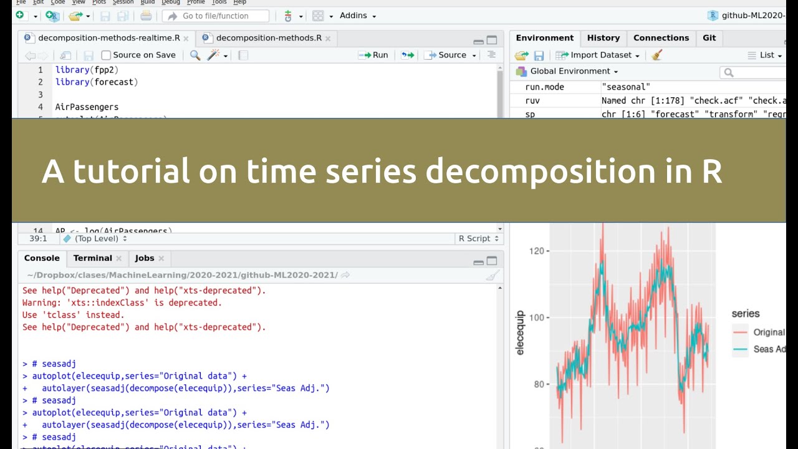Switch to the Connections tab
The image size is (798, 449).
[x=661, y=38]
